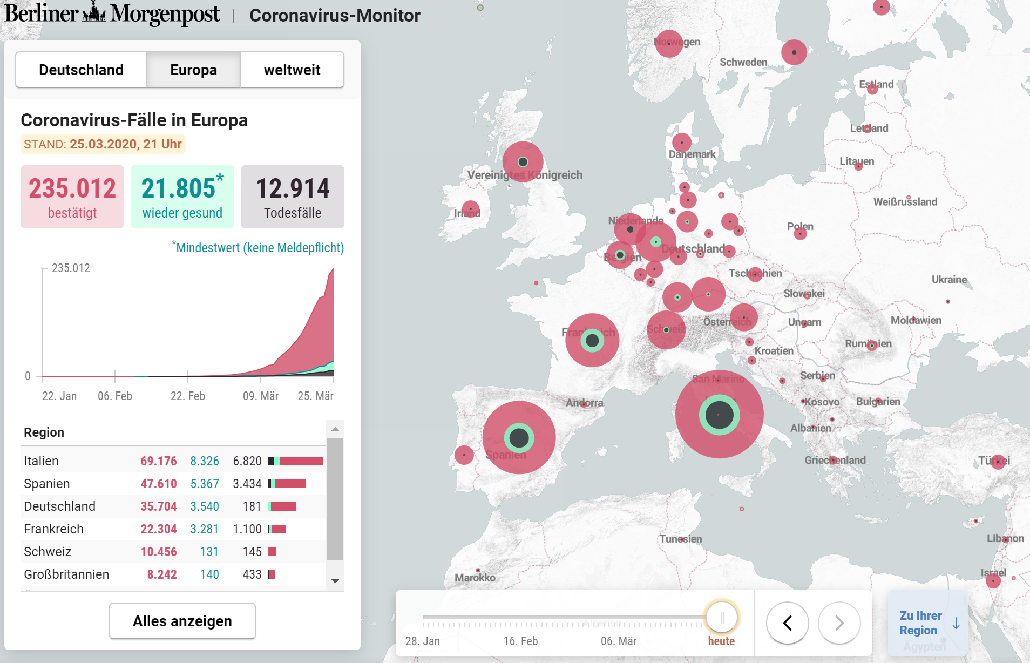Click the Switzerland case bubble

[x=666, y=330]
